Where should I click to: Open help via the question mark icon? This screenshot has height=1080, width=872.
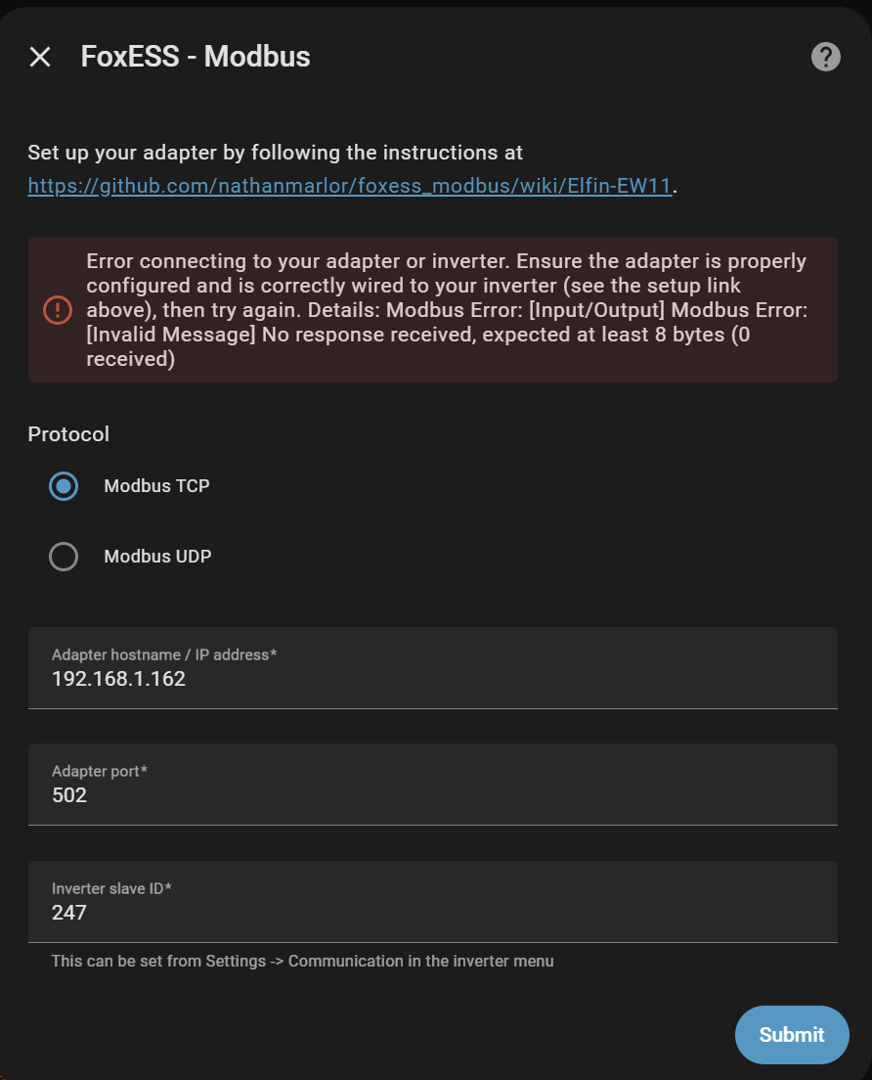click(826, 57)
